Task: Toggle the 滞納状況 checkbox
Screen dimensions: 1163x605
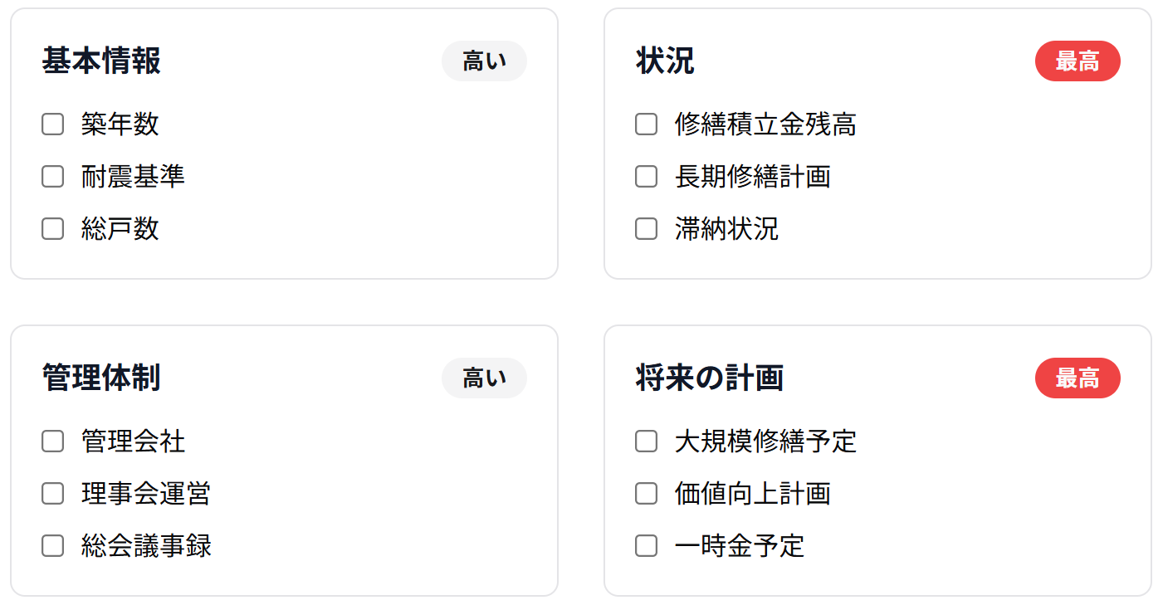Action: point(646,229)
